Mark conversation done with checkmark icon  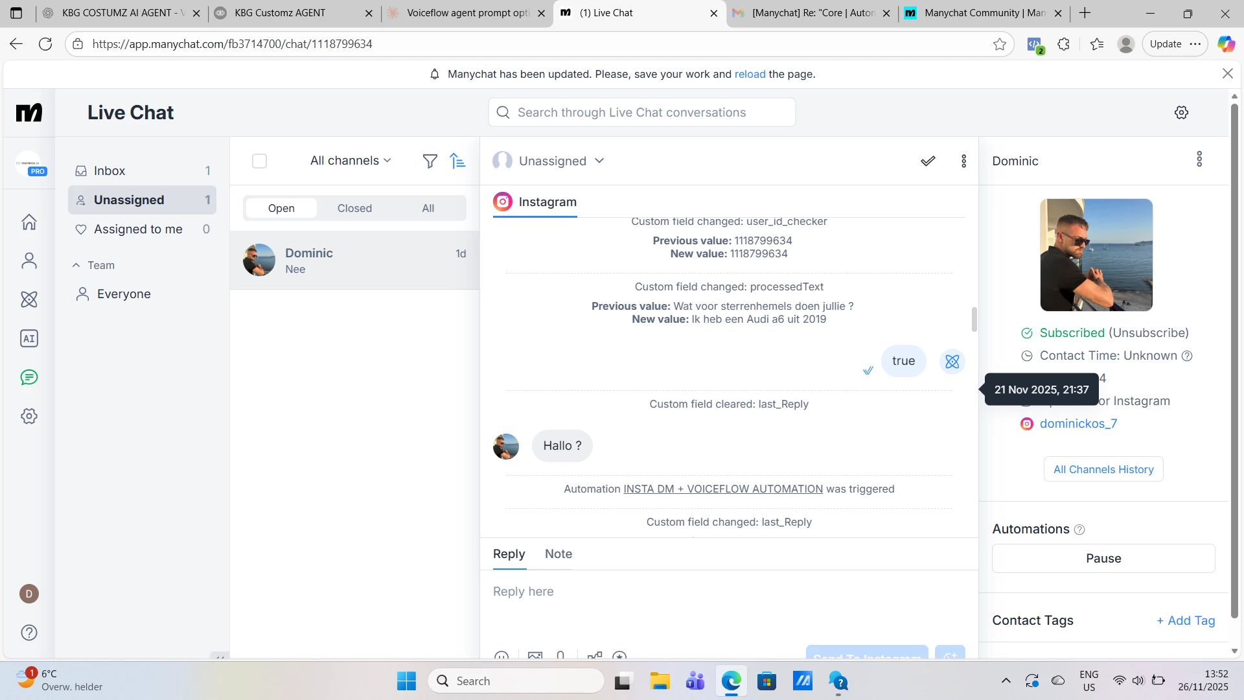click(928, 161)
